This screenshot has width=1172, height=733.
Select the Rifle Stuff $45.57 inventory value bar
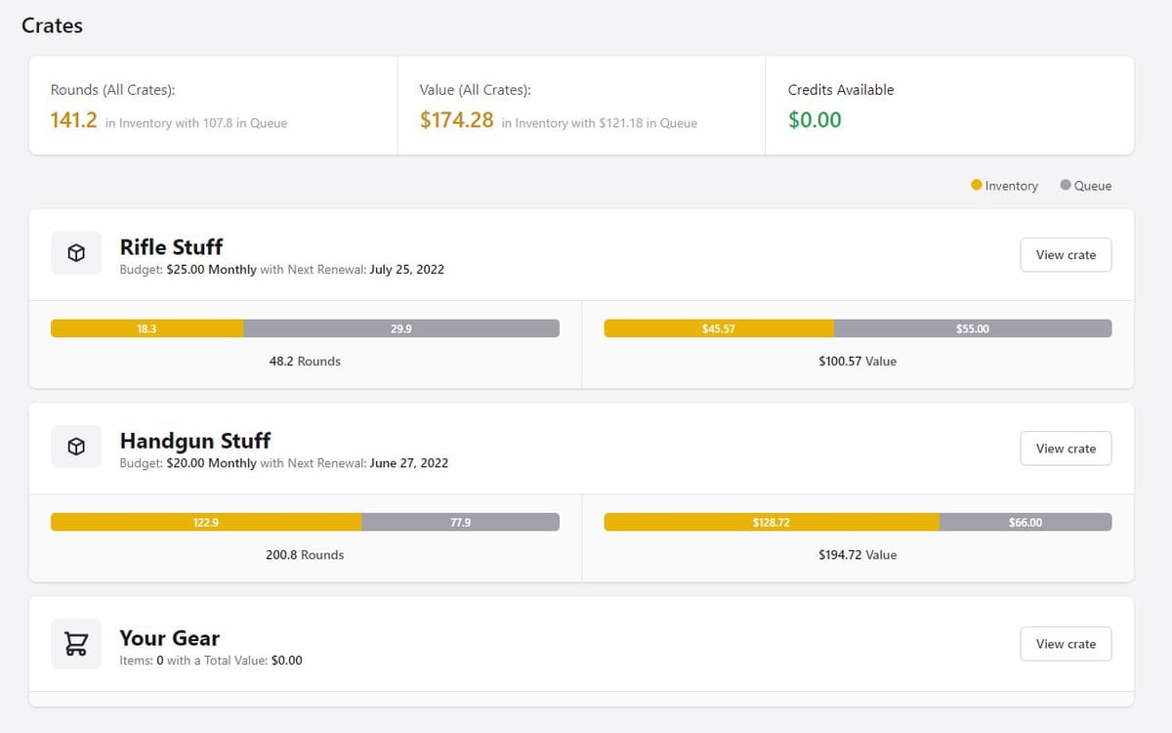point(719,328)
